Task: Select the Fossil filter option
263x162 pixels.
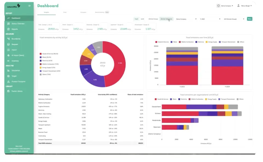Action: [x=136, y=18]
